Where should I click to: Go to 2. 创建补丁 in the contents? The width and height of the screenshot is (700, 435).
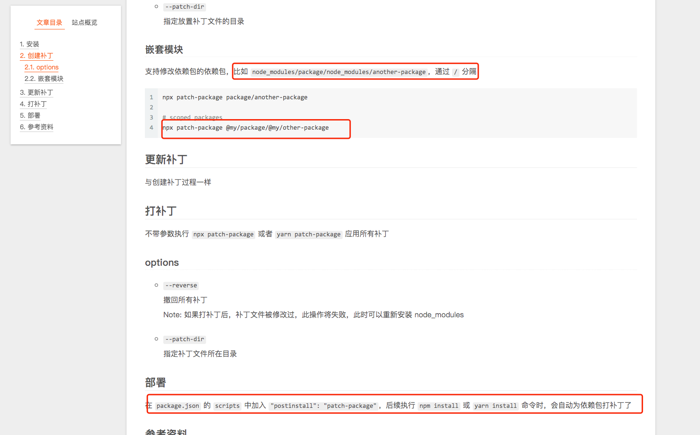click(36, 56)
